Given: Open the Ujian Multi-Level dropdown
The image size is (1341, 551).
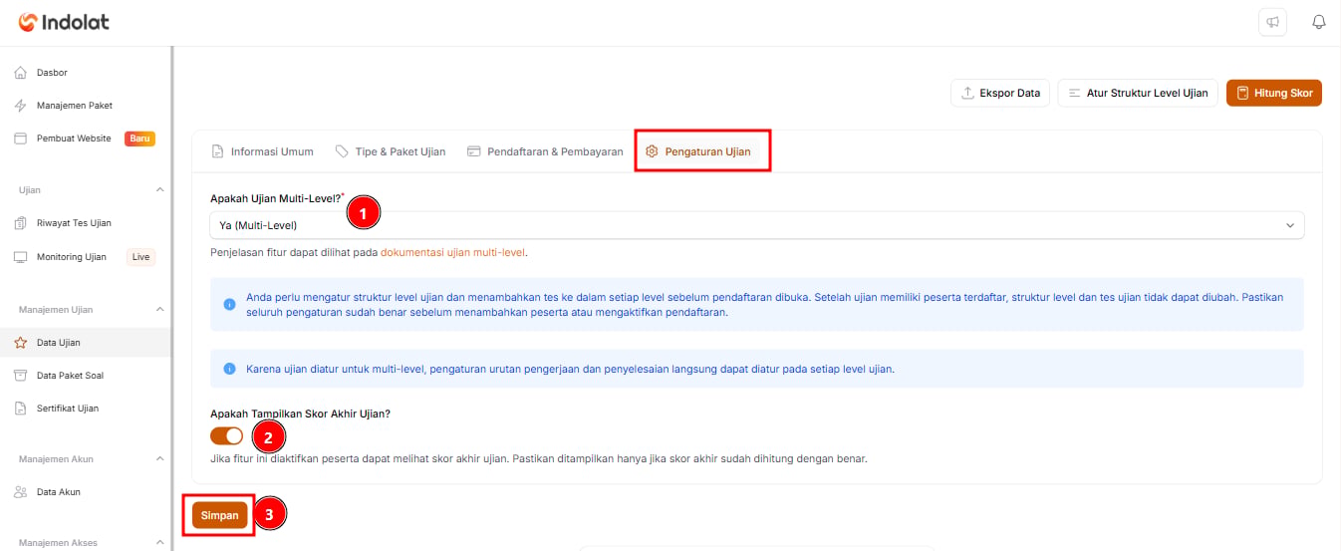Looking at the screenshot, I should tap(757, 225).
